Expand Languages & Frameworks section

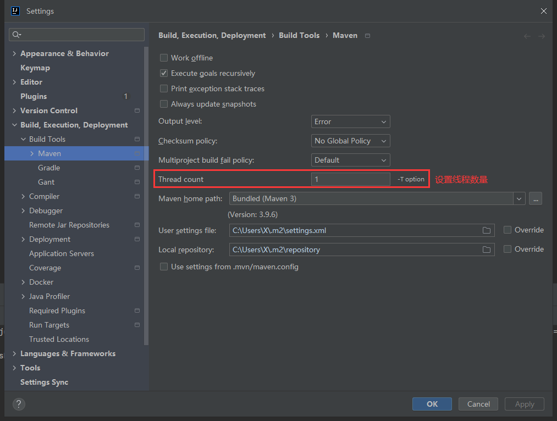[x=14, y=353]
